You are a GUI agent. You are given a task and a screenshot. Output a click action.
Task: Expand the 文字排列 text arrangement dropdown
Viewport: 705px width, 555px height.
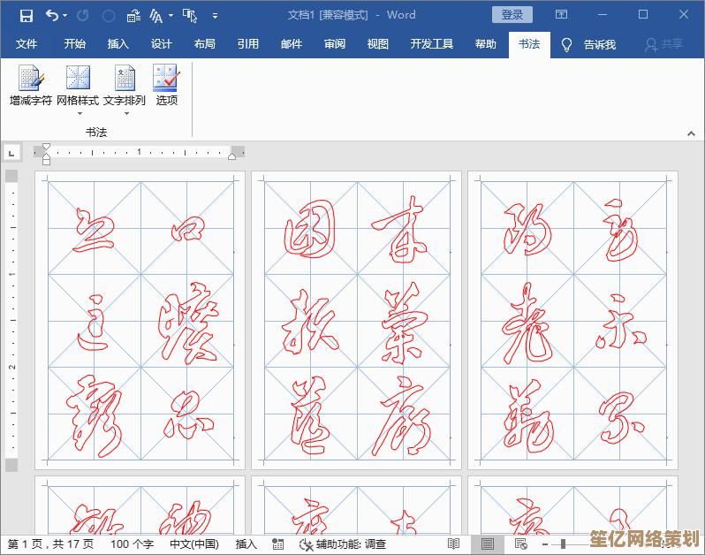point(125,112)
